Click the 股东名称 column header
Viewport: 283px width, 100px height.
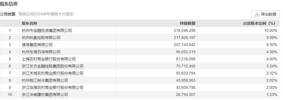29,23
